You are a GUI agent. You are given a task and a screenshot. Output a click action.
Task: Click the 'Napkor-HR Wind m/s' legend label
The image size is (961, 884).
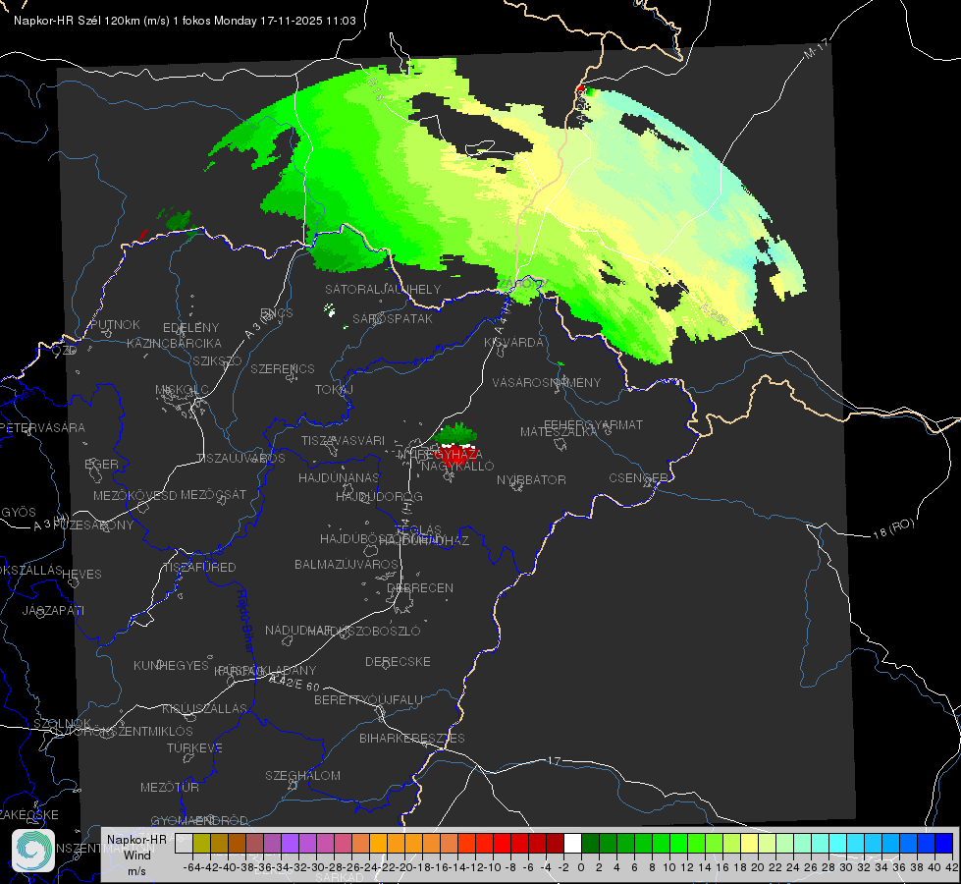[136, 855]
